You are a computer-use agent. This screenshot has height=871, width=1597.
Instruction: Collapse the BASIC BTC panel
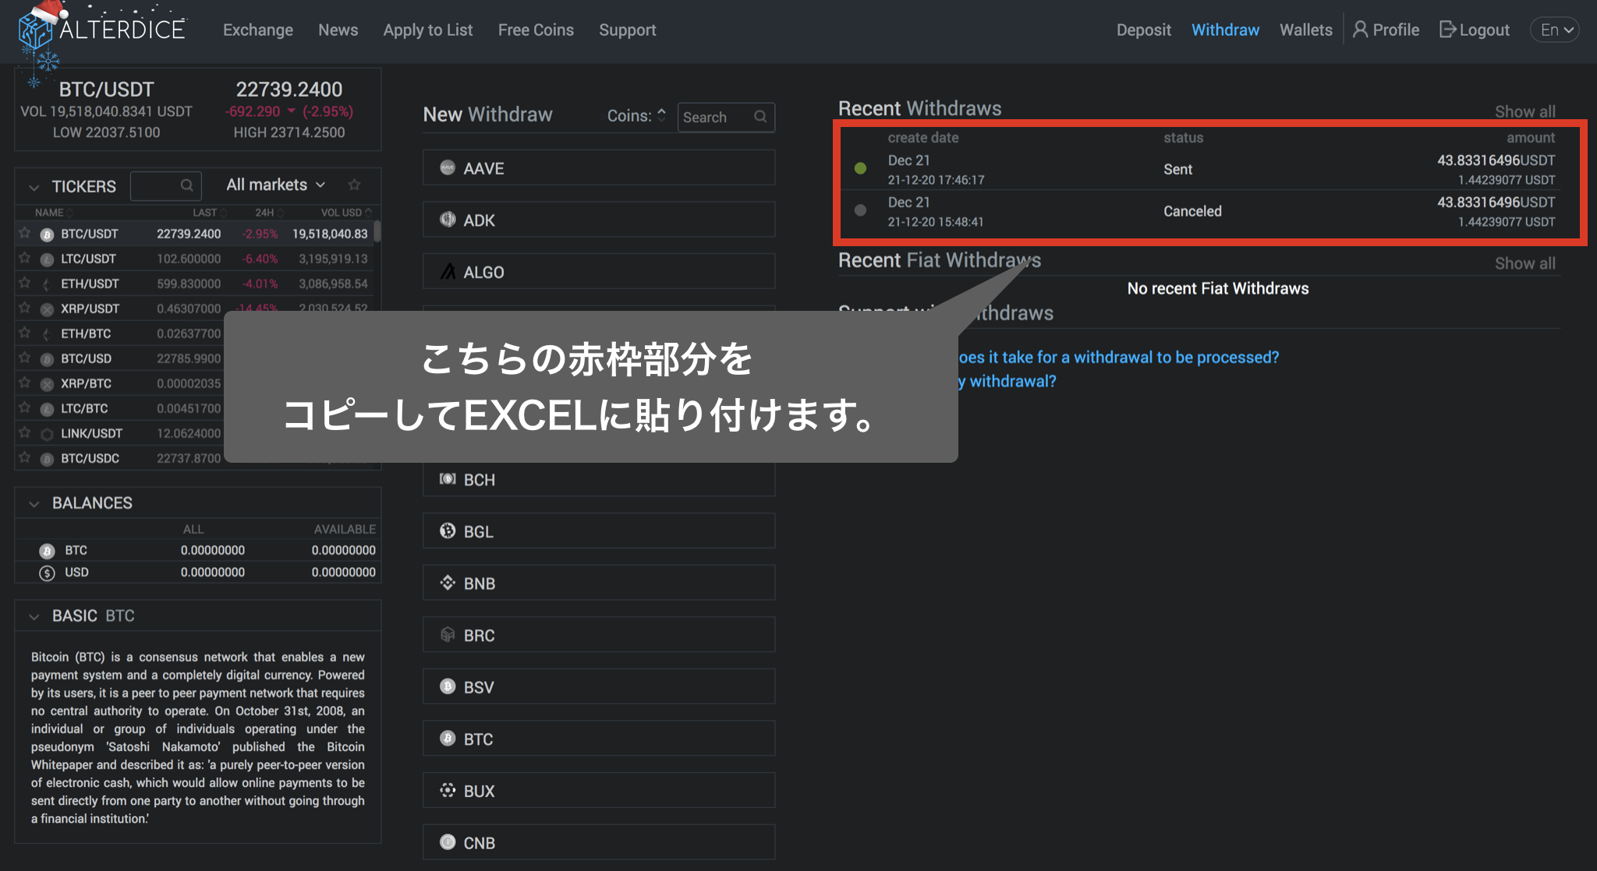point(34,617)
